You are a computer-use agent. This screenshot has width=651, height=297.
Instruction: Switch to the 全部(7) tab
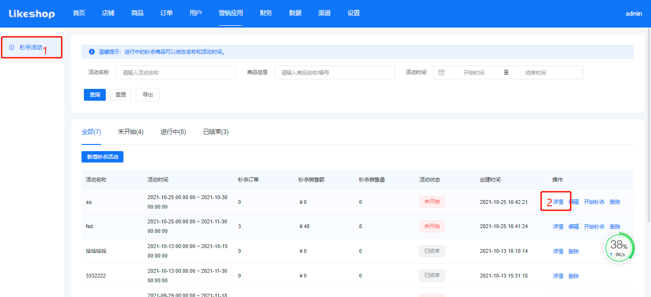coord(91,132)
